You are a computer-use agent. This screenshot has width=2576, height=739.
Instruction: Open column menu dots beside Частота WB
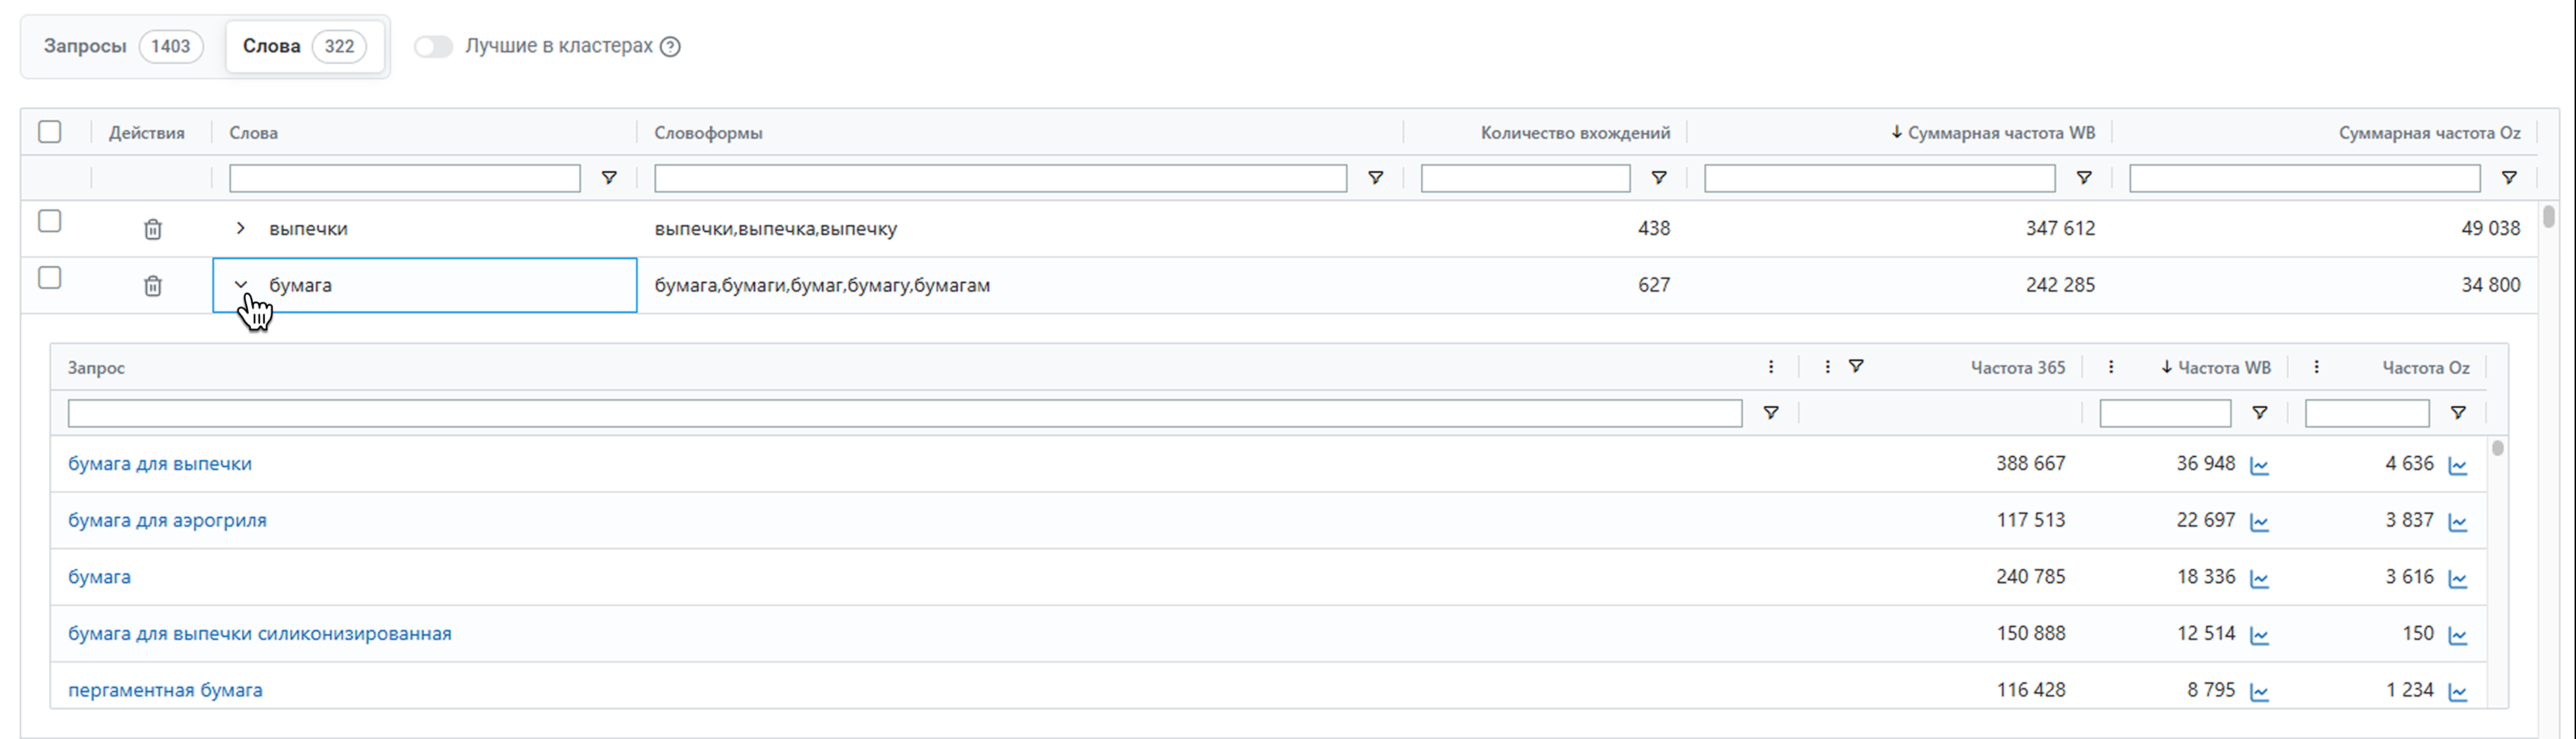[x=2110, y=367]
